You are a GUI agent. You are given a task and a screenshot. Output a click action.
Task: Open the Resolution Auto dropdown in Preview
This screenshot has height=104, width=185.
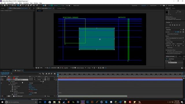click(x=180, y=46)
